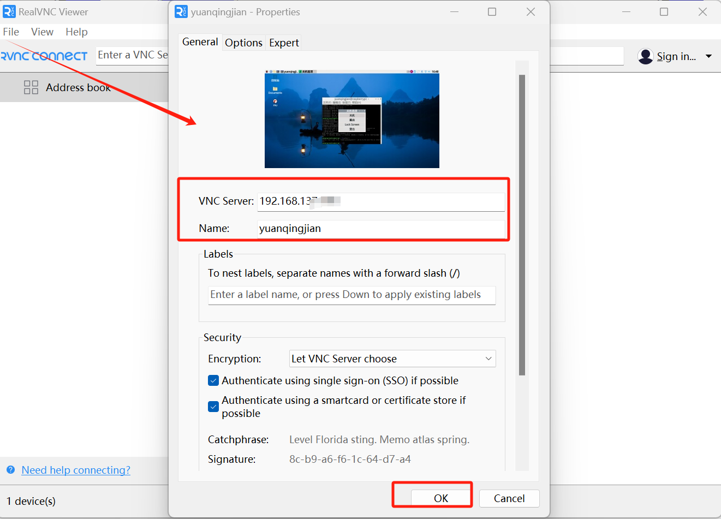Click the Cancel button
The width and height of the screenshot is (721, 519).
click(x=509, y=498)
